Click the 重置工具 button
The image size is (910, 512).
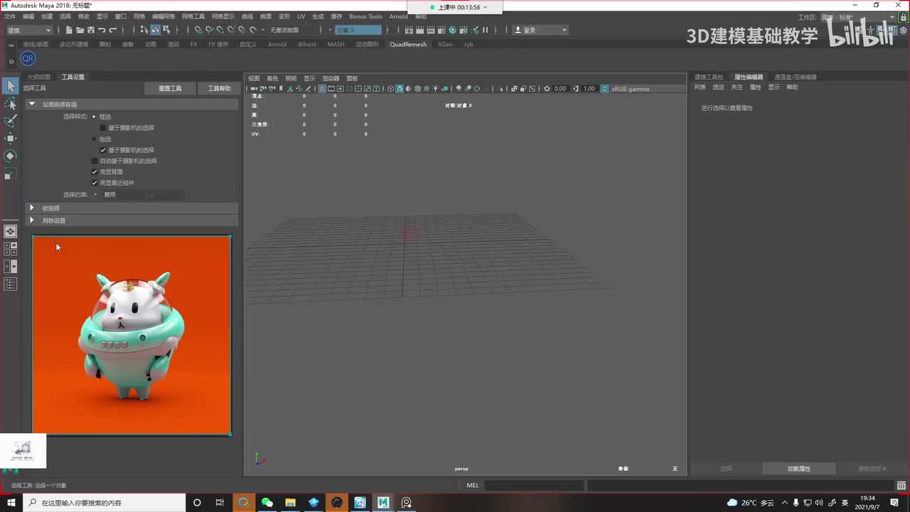[x=170, y=88]
